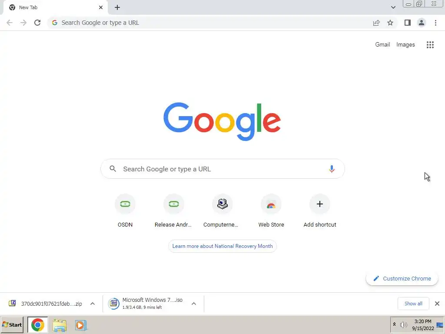Expand options for the zip download

coord(93,304)
